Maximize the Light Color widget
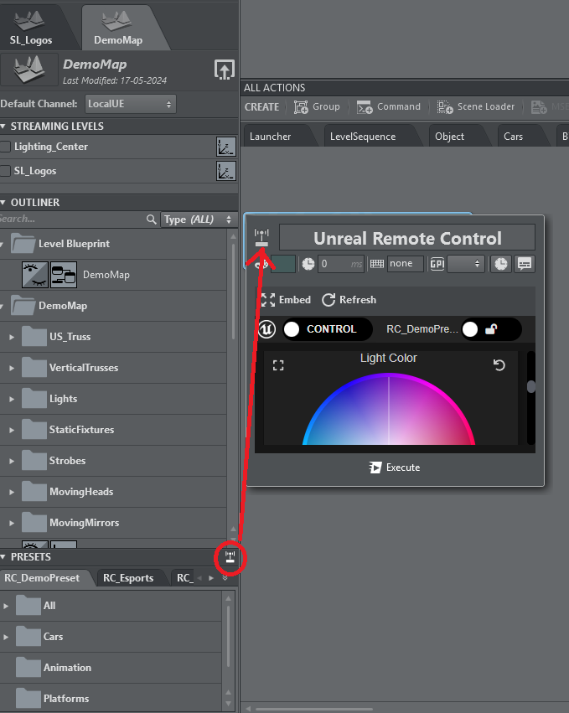569x713 pixels. 279,365
